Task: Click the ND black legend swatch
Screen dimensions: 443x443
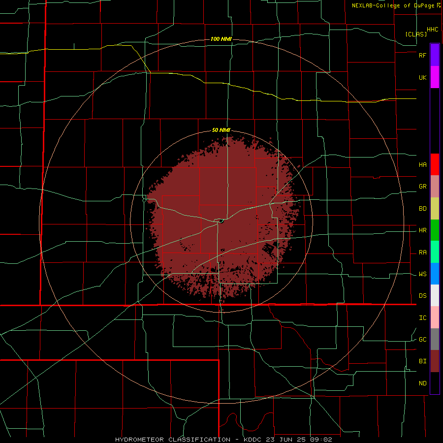Action: [435, 383]
